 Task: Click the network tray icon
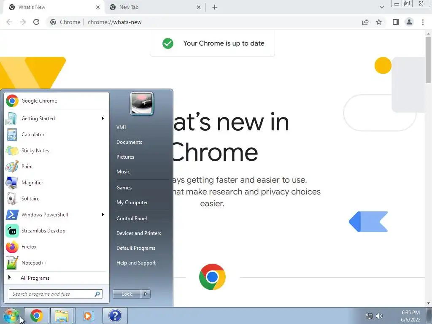[369, 316]
